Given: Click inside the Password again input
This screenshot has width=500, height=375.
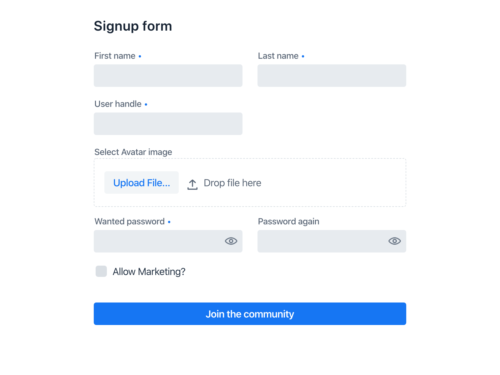Looking at the screenshot, I should coord(319,241).
